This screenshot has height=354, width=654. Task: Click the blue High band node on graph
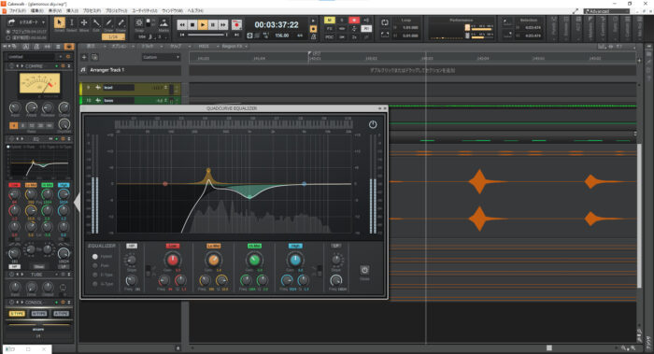point(304,183)
